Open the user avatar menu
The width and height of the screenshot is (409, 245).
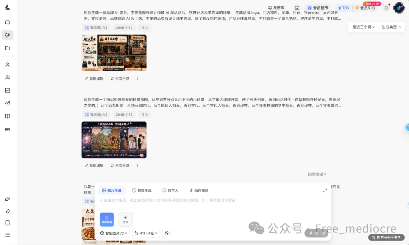pyautogui.click(x=399, y=8)
